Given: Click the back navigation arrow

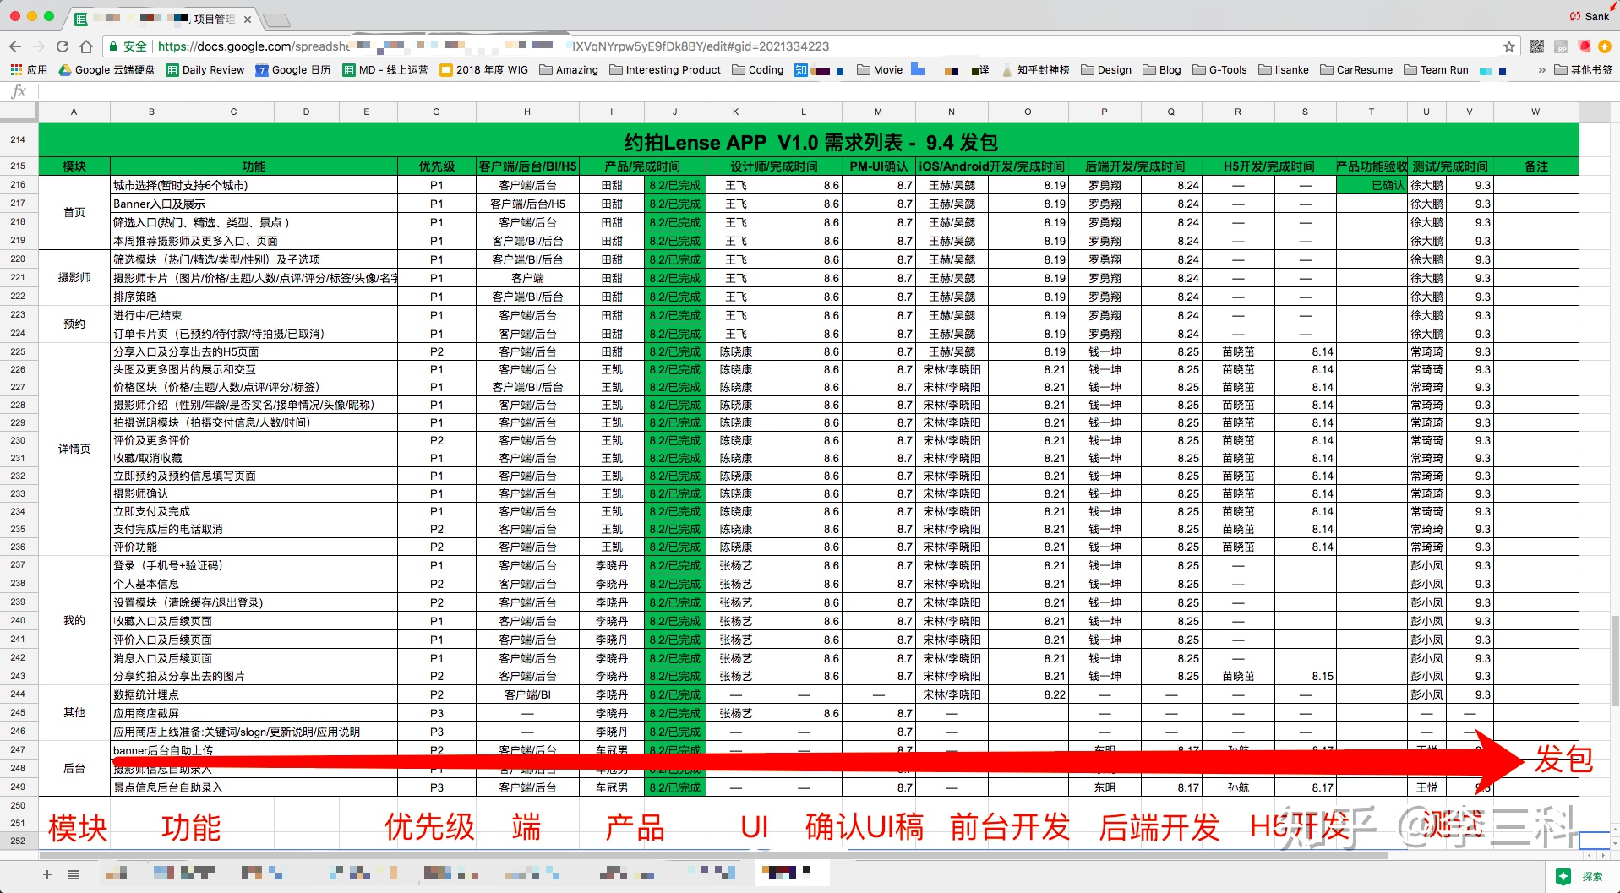Looking at the screenshot, I should tap(15, 46).
